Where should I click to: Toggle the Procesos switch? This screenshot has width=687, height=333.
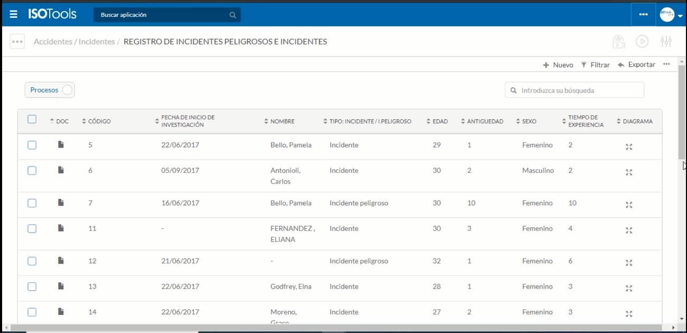click(67, 90)
